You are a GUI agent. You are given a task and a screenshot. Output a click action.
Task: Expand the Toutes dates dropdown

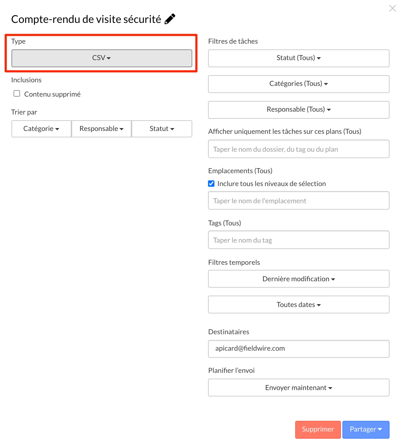coord(298,305)
